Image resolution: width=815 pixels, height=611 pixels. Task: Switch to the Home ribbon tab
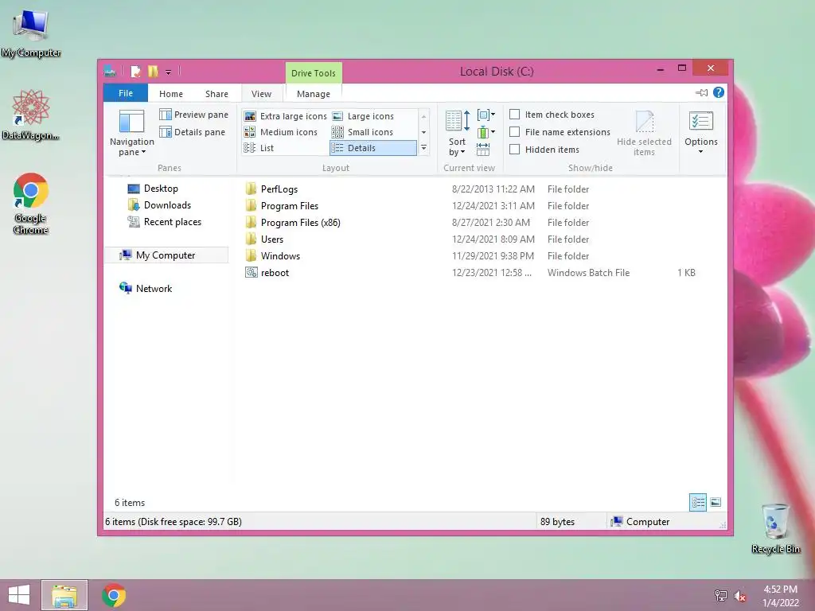coord(171,94)
